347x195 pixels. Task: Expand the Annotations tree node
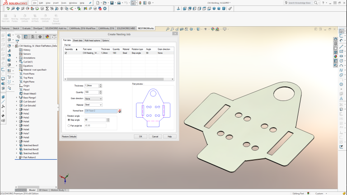click(17, 58)
